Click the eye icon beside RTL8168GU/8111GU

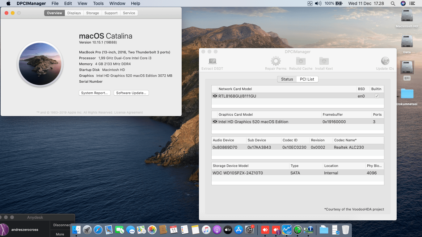[x=215, y=96]
